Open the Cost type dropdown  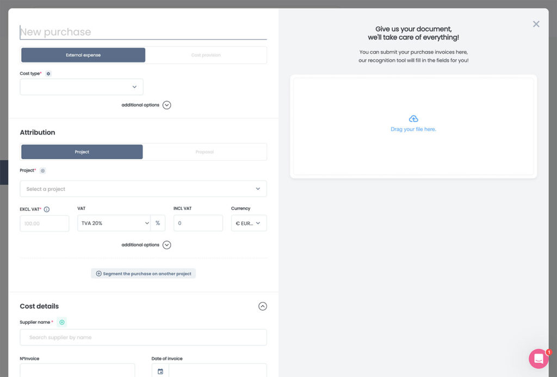[x=82, y=87]
